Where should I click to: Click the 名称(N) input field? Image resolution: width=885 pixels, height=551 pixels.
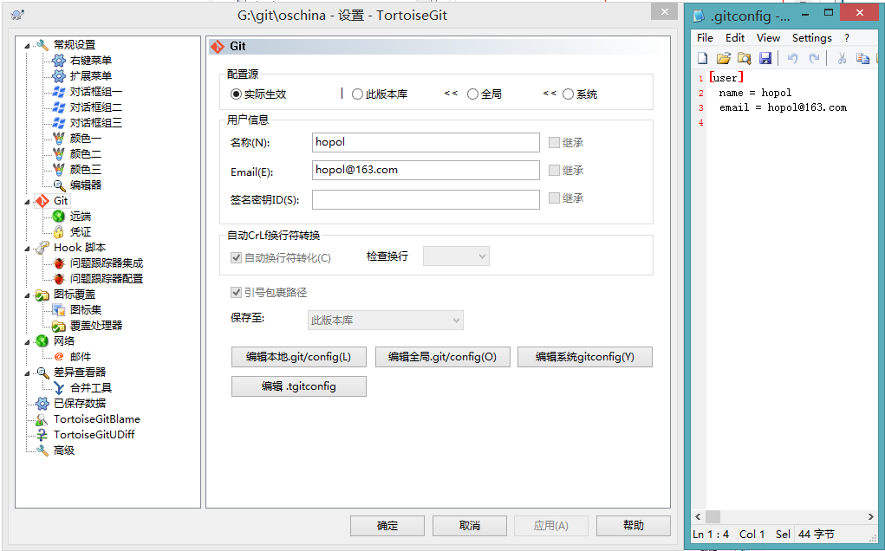click(x=426, y=142)
